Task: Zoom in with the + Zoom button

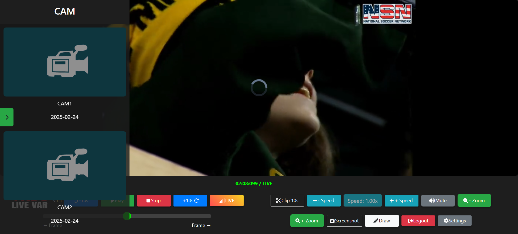Action: (307, 221)
